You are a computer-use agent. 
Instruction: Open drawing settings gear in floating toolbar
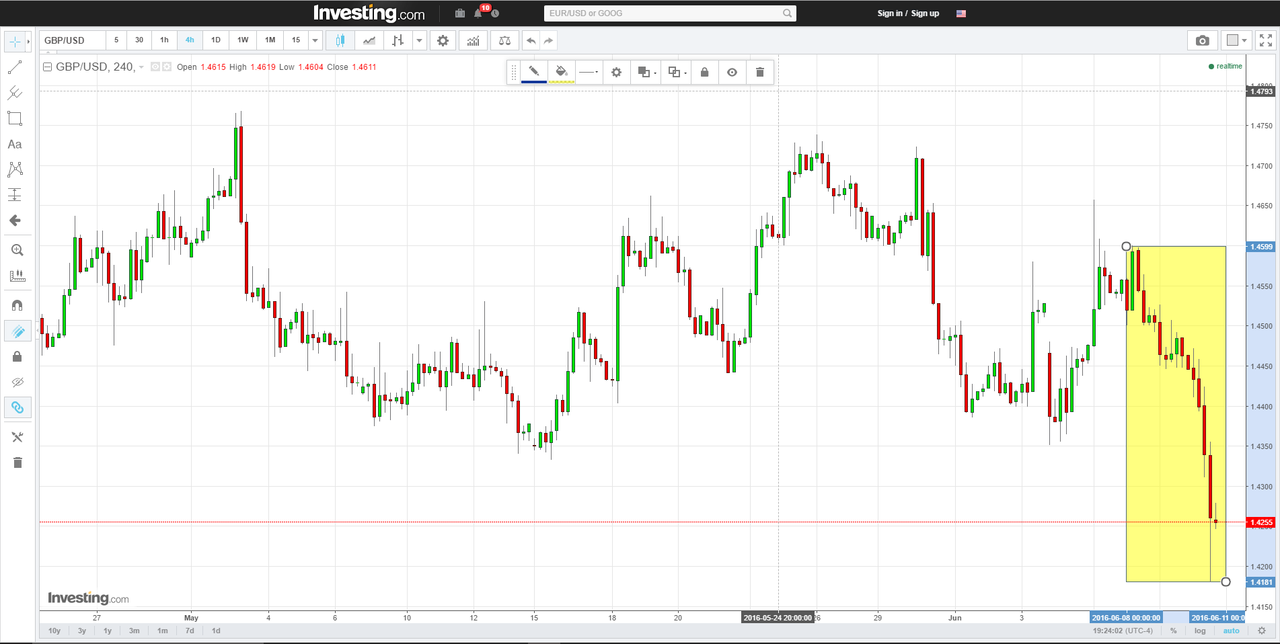click(616, 72)
